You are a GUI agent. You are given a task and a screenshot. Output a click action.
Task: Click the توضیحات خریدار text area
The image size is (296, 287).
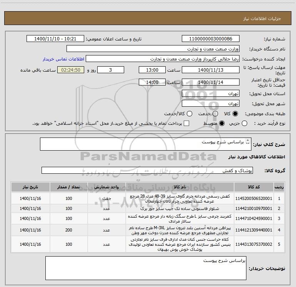(x=146, y=268)
